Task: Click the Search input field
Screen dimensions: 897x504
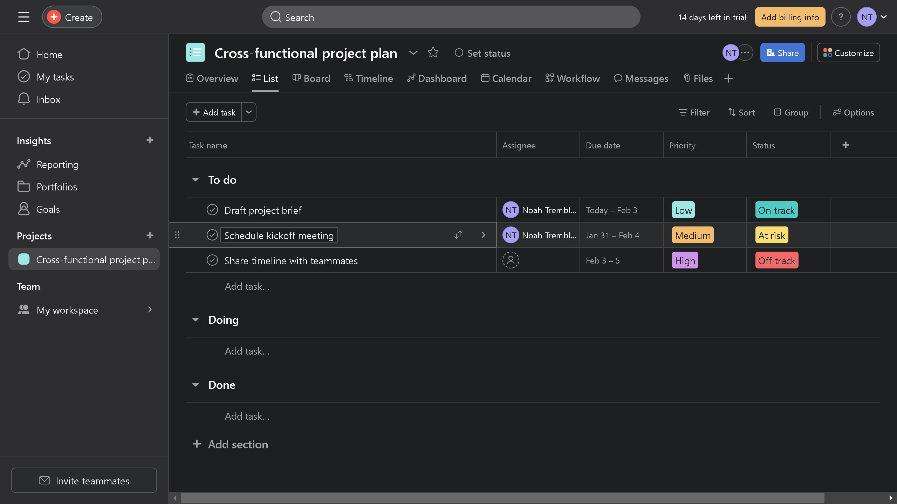Action: click(x=451, y=17)
